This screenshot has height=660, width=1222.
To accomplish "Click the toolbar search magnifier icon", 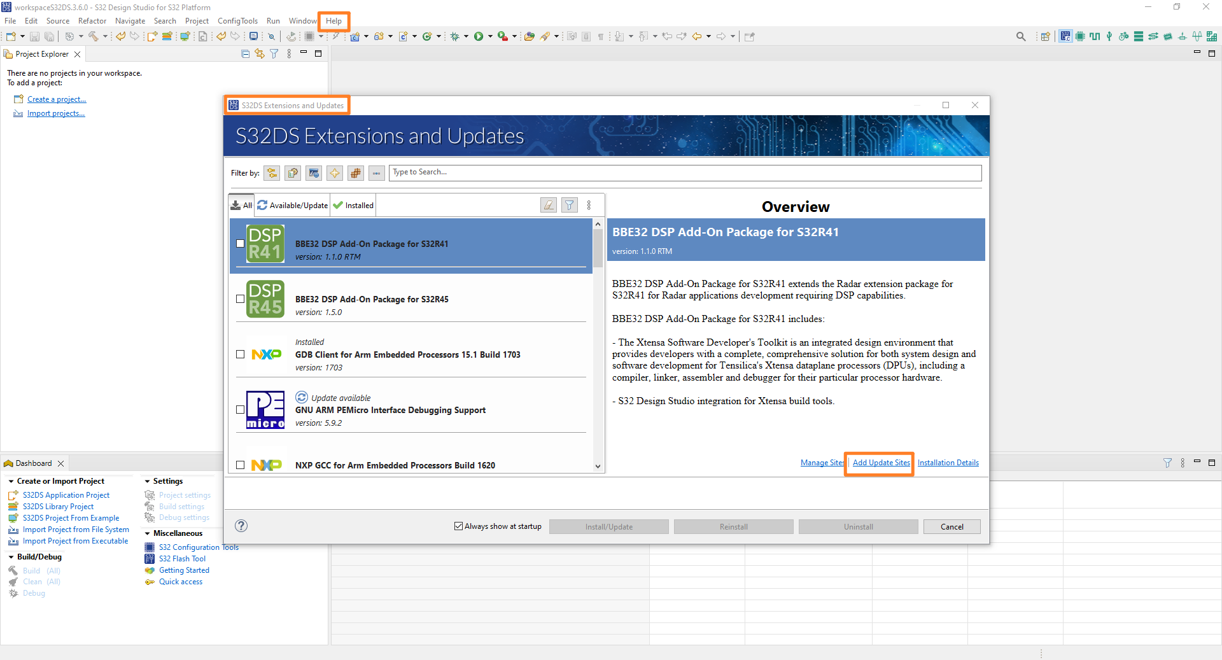I will 1021,36.
